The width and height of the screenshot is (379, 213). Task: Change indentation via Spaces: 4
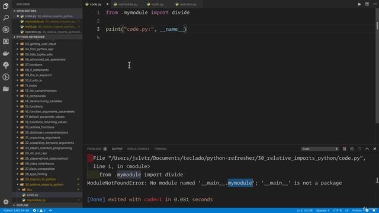point(323,211)
